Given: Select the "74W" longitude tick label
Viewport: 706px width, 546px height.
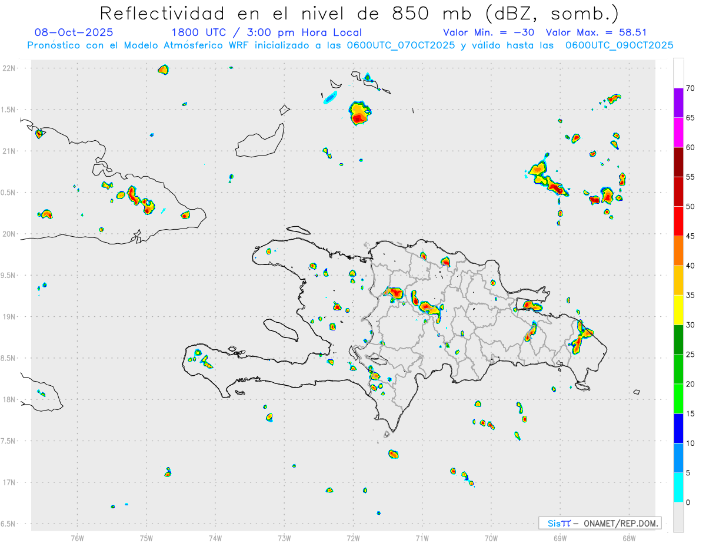Looking at the screenshot, I should click(x=215, y=538).
